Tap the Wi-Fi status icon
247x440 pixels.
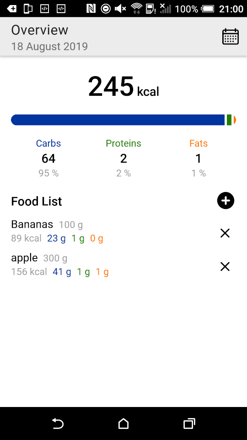click(137, 8)
